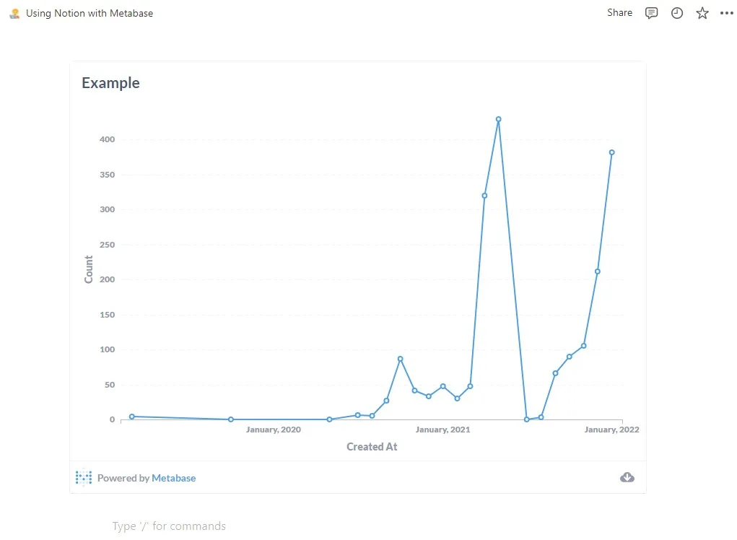Select the highest peak data point above 400

click(498, 119)
